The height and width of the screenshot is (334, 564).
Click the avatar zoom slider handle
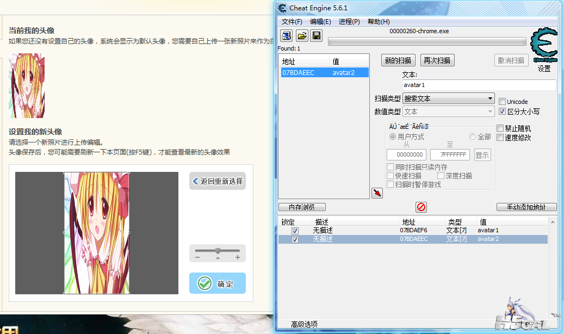point(218,250)
